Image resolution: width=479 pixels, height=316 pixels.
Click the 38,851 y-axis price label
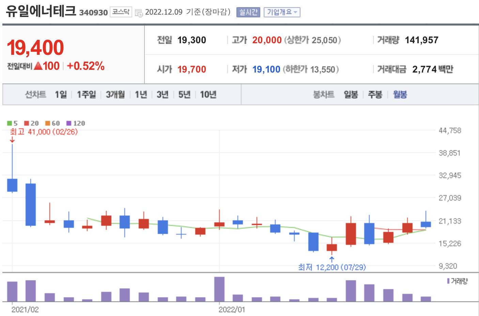[450, 153]
